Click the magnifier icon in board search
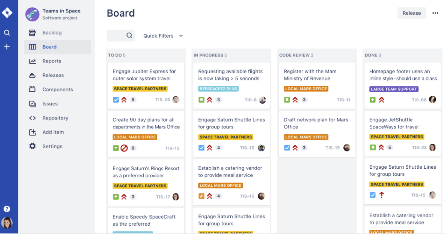Viewport: 446px width, 234px height. pos(129,36)
